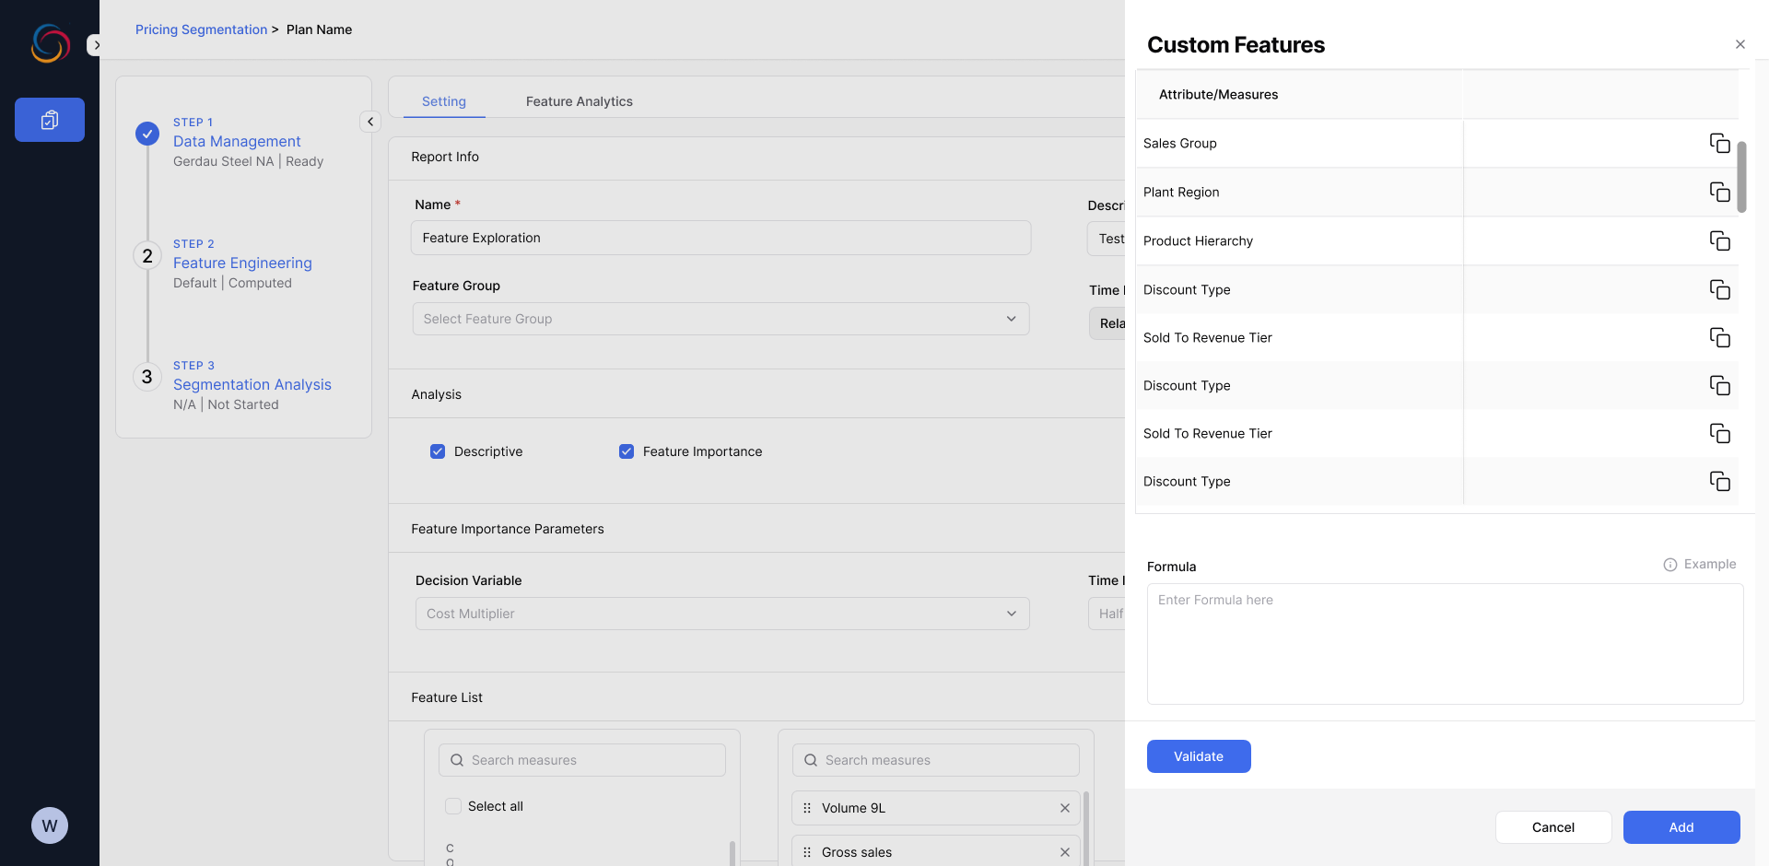The image size is (1769, 866).
Task: Uncheck the Descriptive analysis checkbox
Action: (x=438, y=451)
